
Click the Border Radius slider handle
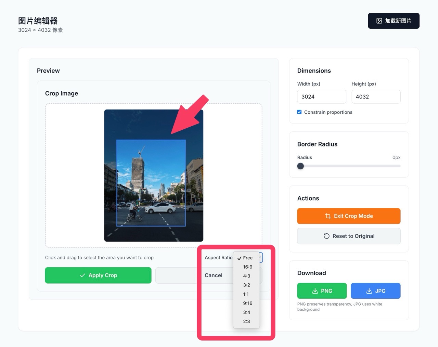(300, 166)
